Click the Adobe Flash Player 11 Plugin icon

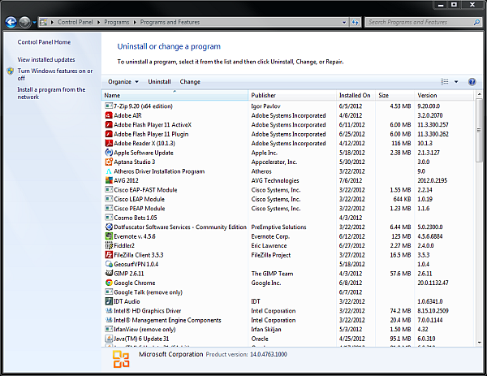pyautogui.click(x=109, y=134)
